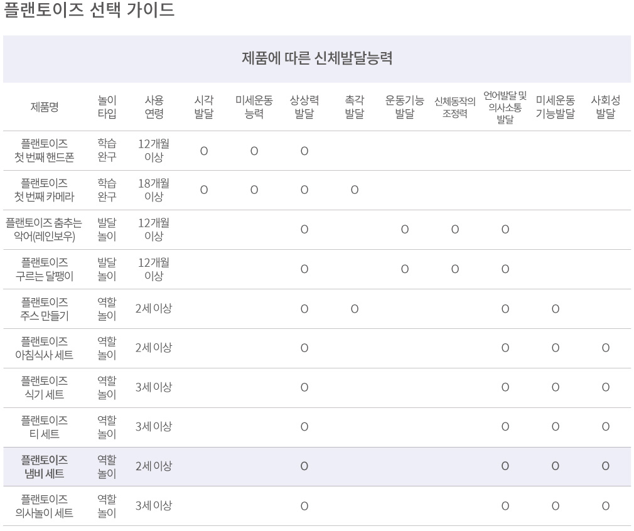Click product name "플랜토이즈 춤추는 악어(레인보우)"
Viewport: 634px width, 531px height.
[44, 229]
